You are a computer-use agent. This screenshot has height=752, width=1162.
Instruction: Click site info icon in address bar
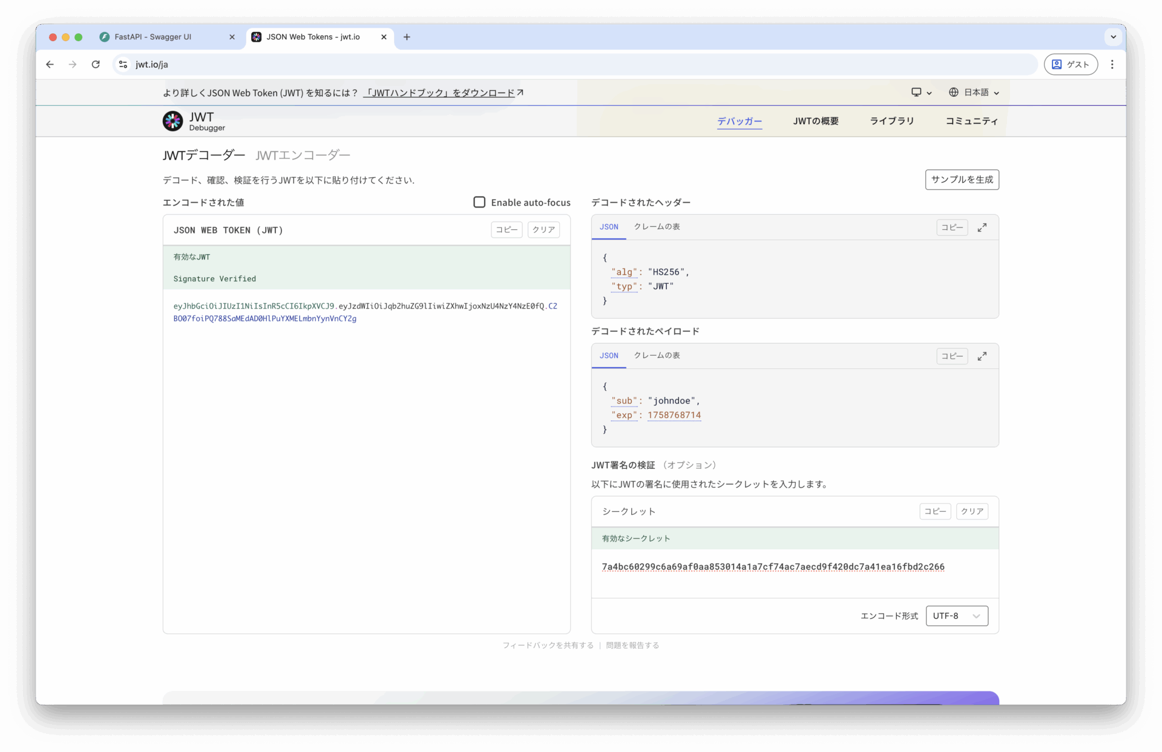pyautogui.click(x=123, y=64)
